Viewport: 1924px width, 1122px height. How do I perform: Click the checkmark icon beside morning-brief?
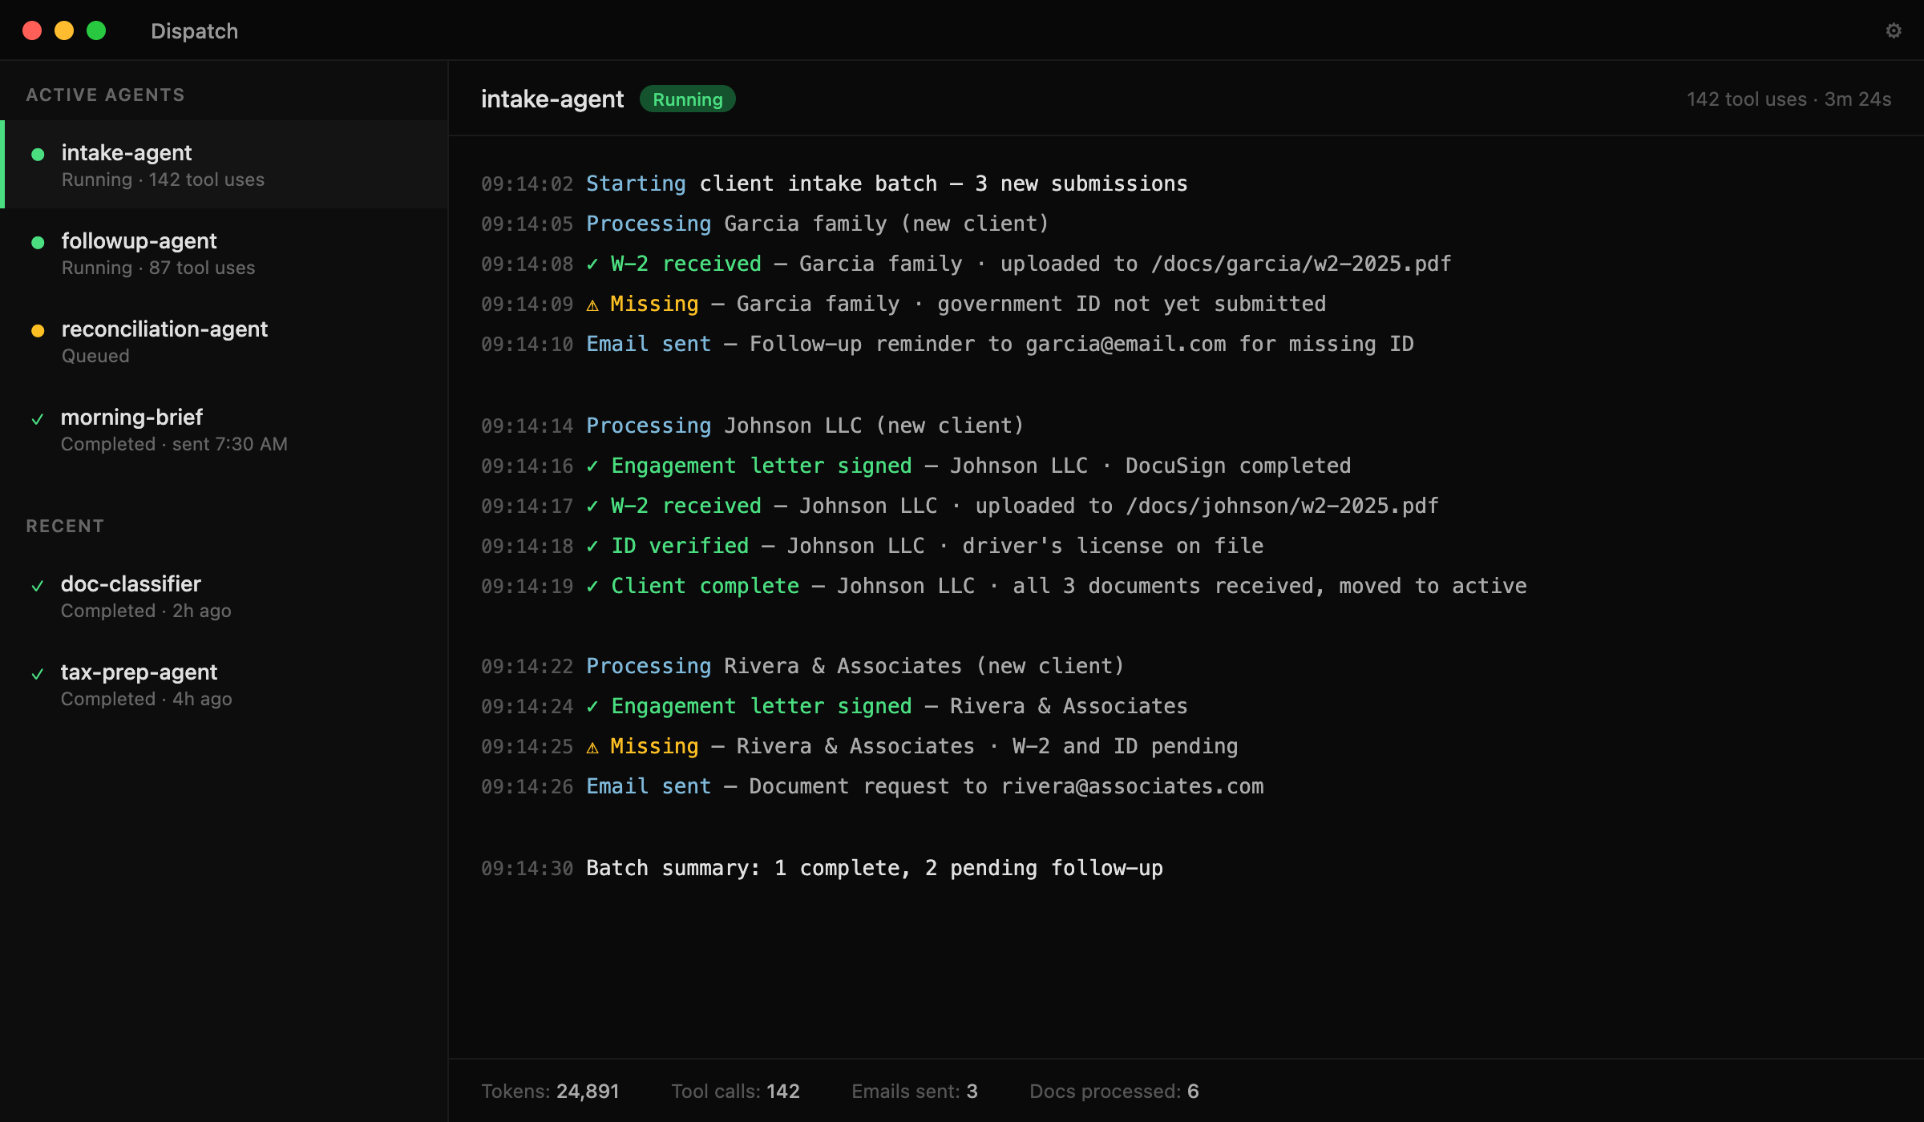38,418
